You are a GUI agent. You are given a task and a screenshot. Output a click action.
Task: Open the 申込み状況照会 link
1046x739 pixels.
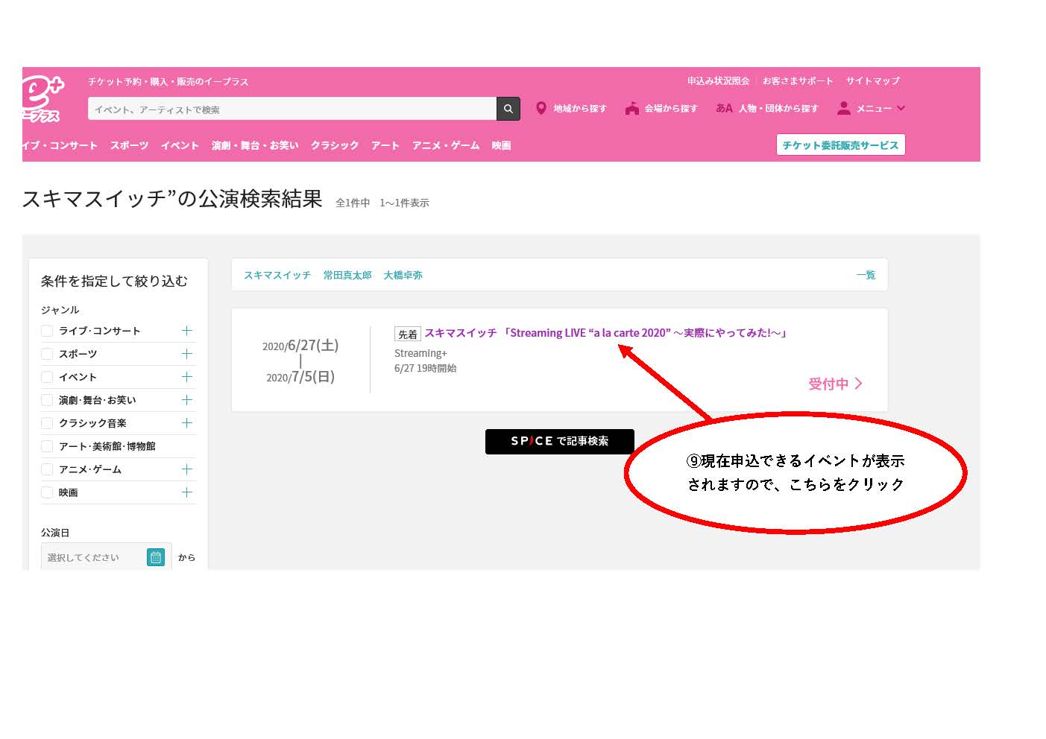[x=718, y=80]
